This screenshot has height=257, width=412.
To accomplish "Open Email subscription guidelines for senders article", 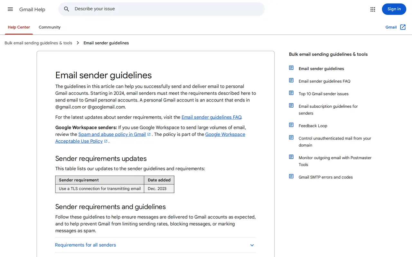I will point(328,110).
